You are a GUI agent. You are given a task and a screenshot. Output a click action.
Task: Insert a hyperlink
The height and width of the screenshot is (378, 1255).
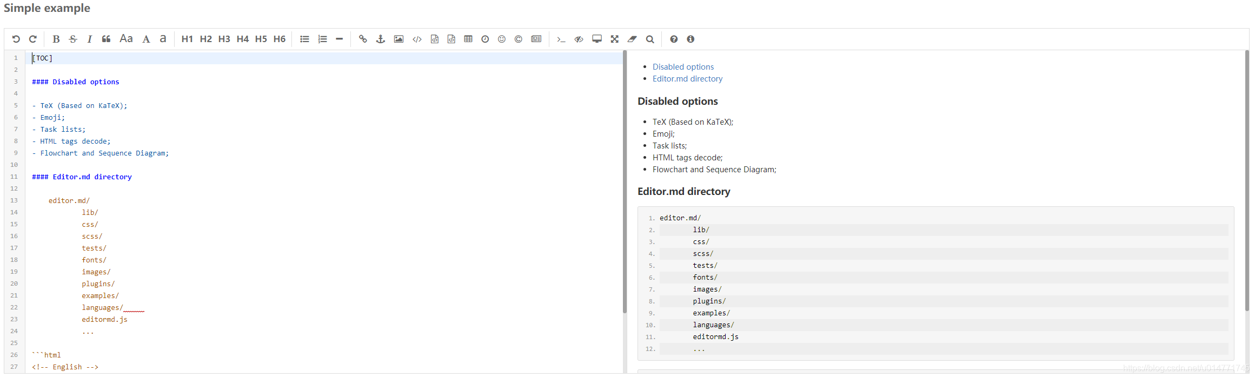(x=363, y=39)
